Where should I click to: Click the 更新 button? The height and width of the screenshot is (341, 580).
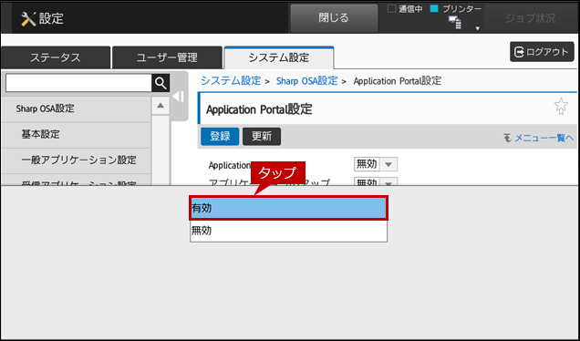tap(262, 137)
